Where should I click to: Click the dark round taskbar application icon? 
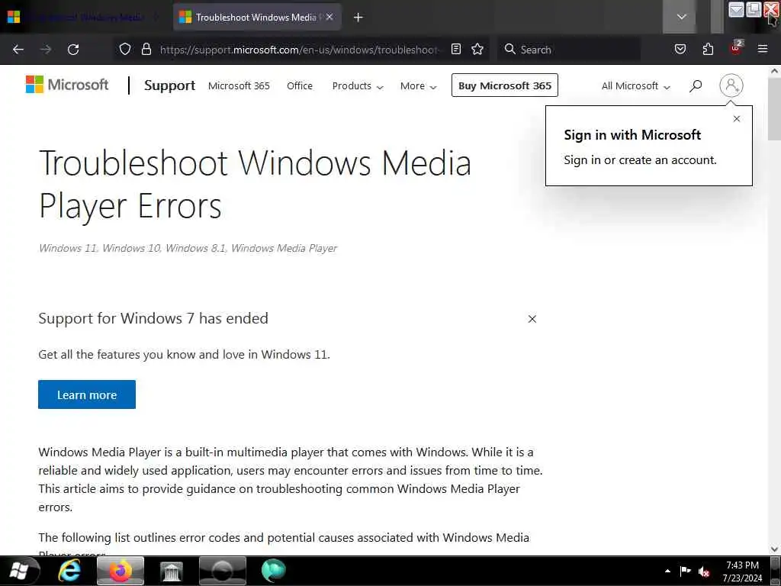tap(222, 571)
